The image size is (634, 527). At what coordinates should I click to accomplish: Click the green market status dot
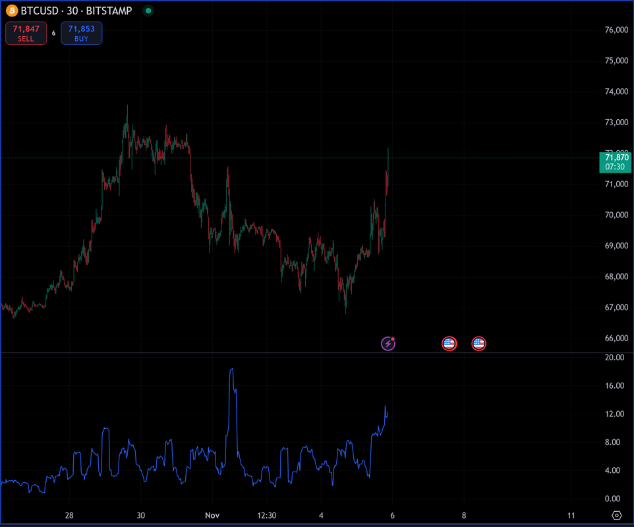[148, 11]
